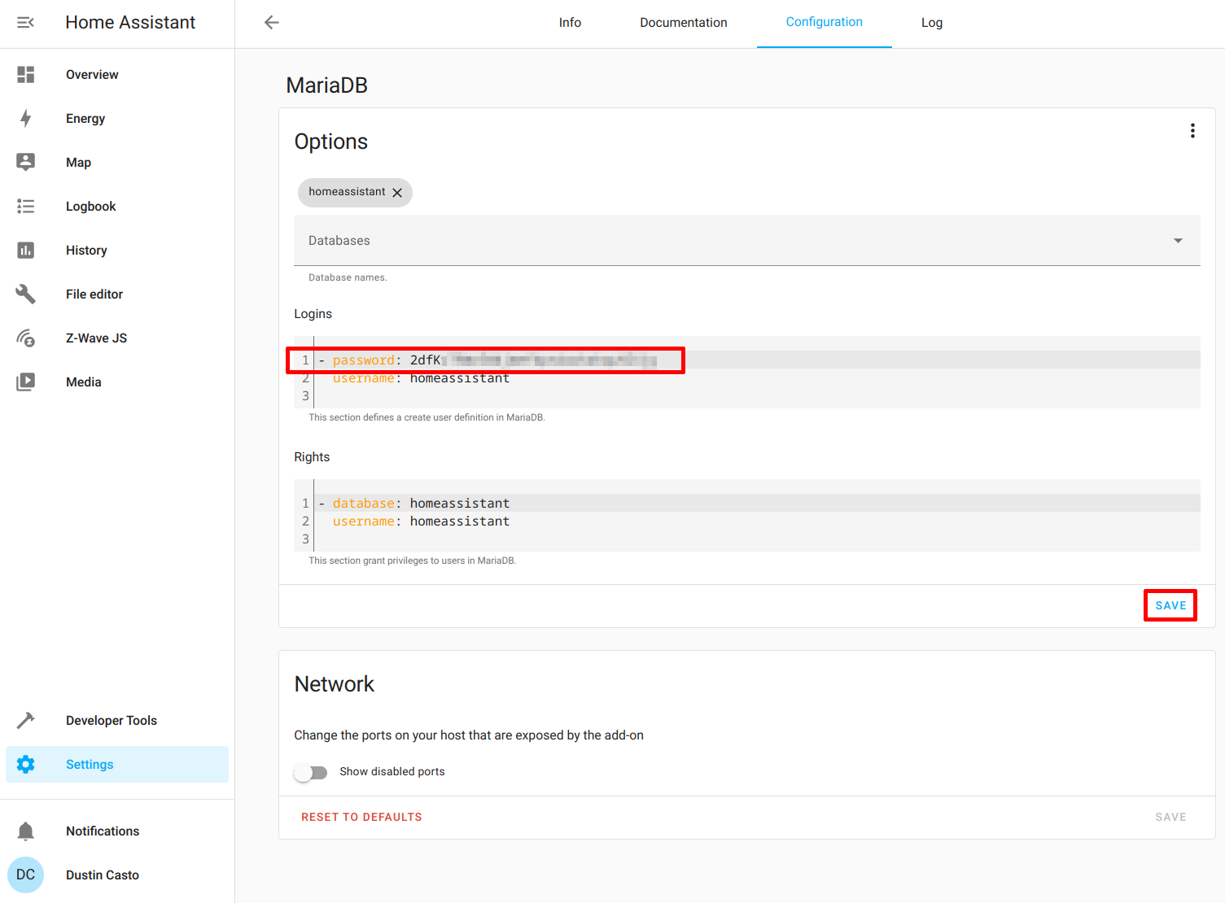Click the Developer Tools hammer icon
The width and height of the screenshot is (1225, 903).
tap(26, 720)
